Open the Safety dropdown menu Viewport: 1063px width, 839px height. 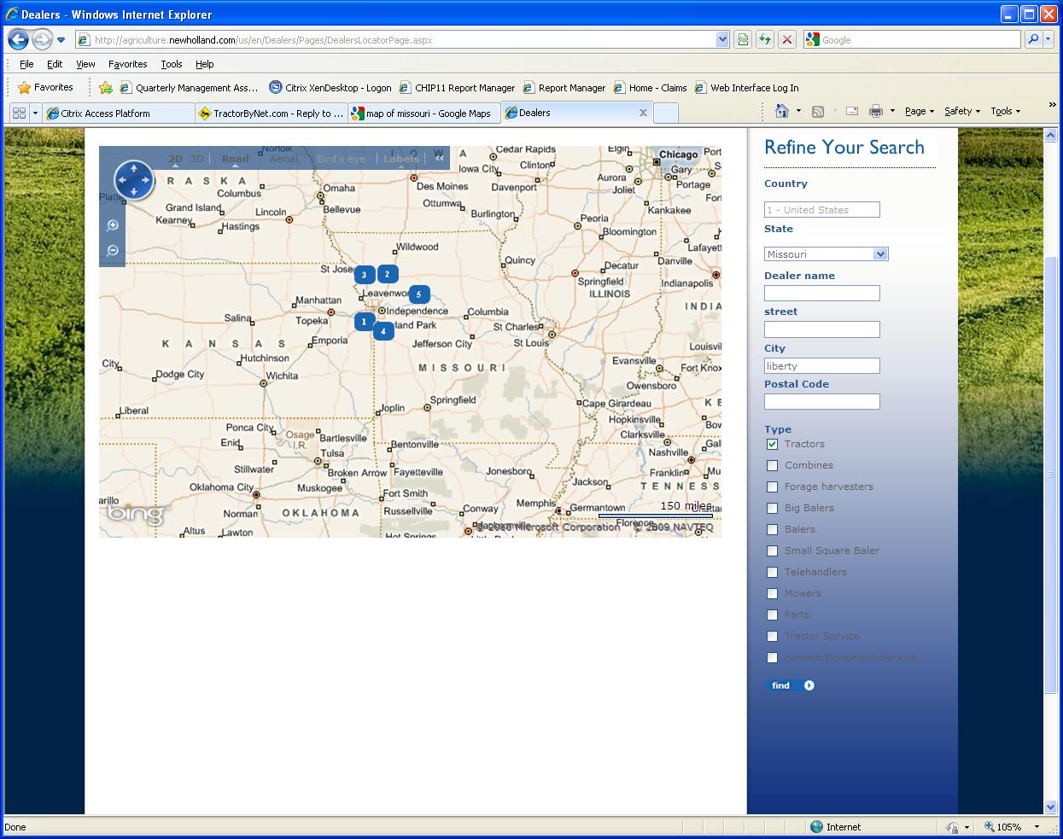(x=961, y=111)
